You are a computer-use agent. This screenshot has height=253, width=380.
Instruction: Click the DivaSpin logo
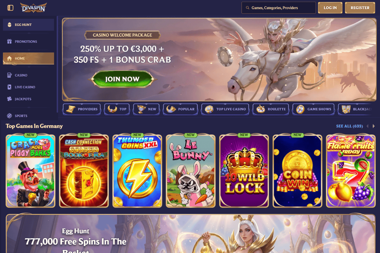(x=34, y=8)
